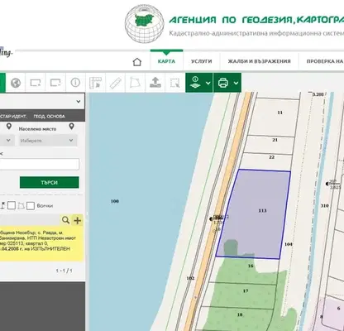This screenshot has width=344, height=331.
Task: Select the zoom-in rectangle tool
Action: click(x=36, y=83)
